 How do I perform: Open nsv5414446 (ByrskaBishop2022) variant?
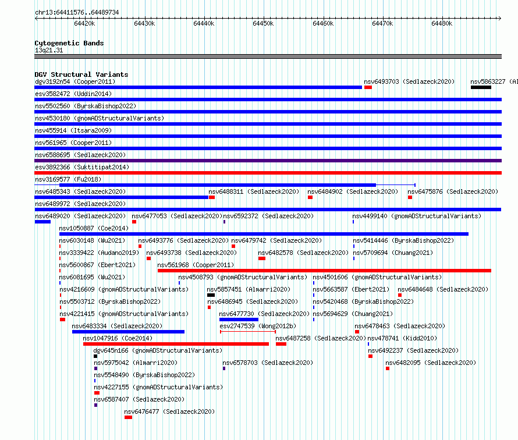pyautogui.click(x=403, y=240)
